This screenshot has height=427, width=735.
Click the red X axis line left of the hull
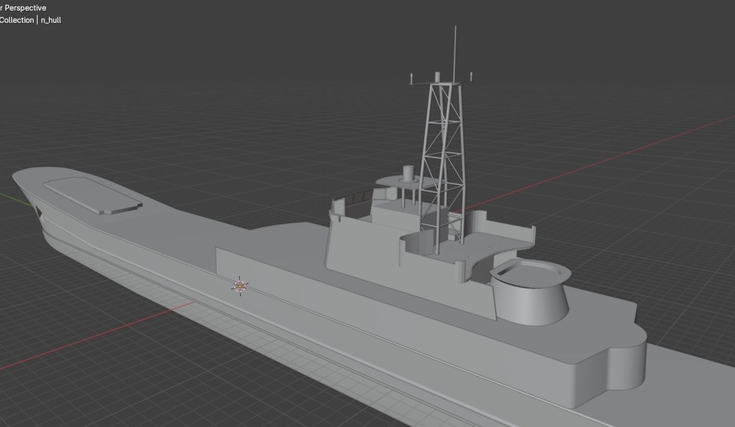tap(96, 335)
